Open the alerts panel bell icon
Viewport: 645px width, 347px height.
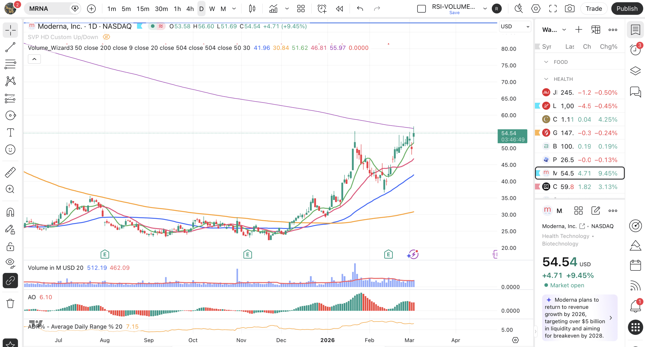point(635,306)
